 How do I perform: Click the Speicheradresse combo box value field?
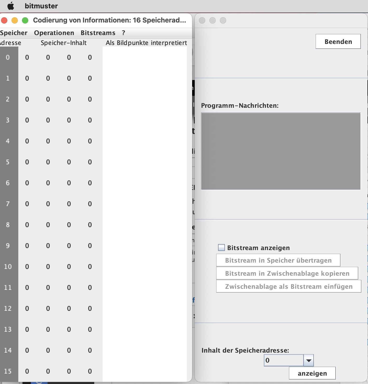[x=284, y=360]
